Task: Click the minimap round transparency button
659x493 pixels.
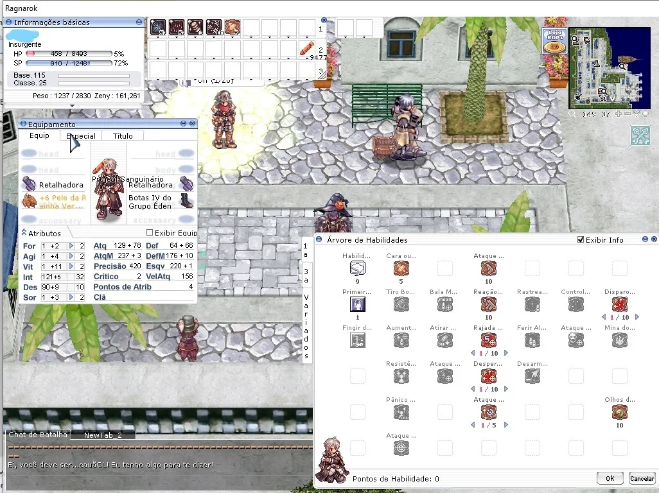Action: tap(645, 114)
